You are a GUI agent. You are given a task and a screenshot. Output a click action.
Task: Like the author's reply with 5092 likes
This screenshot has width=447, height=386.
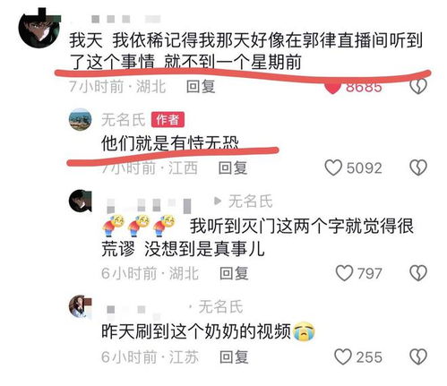point(333,167)
